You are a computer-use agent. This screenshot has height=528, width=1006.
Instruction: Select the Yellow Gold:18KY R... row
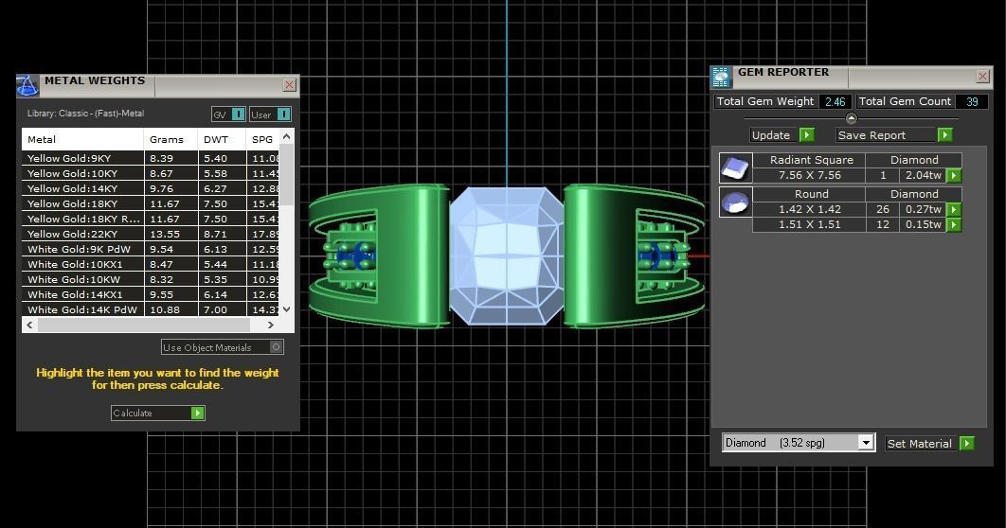tap(150, 220)
